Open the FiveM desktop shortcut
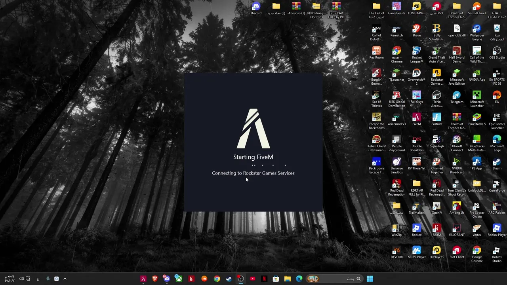Viewport: 507px width, 285px height. click(x=417, y=120)
